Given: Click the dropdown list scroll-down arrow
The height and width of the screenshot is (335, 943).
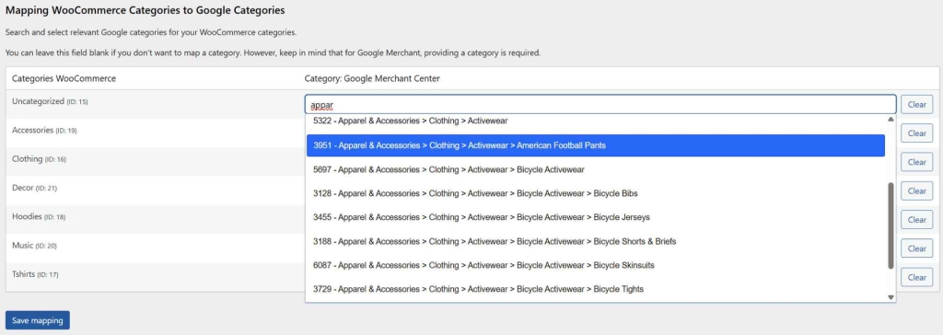Looking at the screenshot, I should pyautogui.click(x=891, y=297).
